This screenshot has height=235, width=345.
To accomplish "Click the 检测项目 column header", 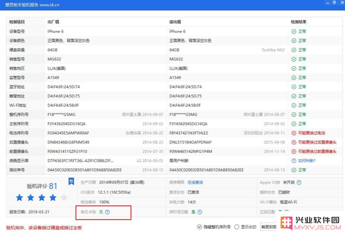I will [17, 22].
